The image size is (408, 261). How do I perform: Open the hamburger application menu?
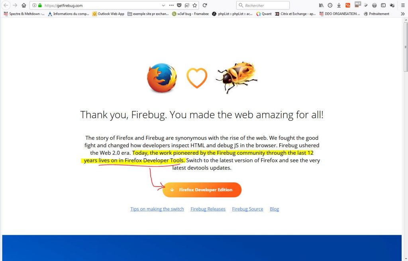(x=403, y=5)
